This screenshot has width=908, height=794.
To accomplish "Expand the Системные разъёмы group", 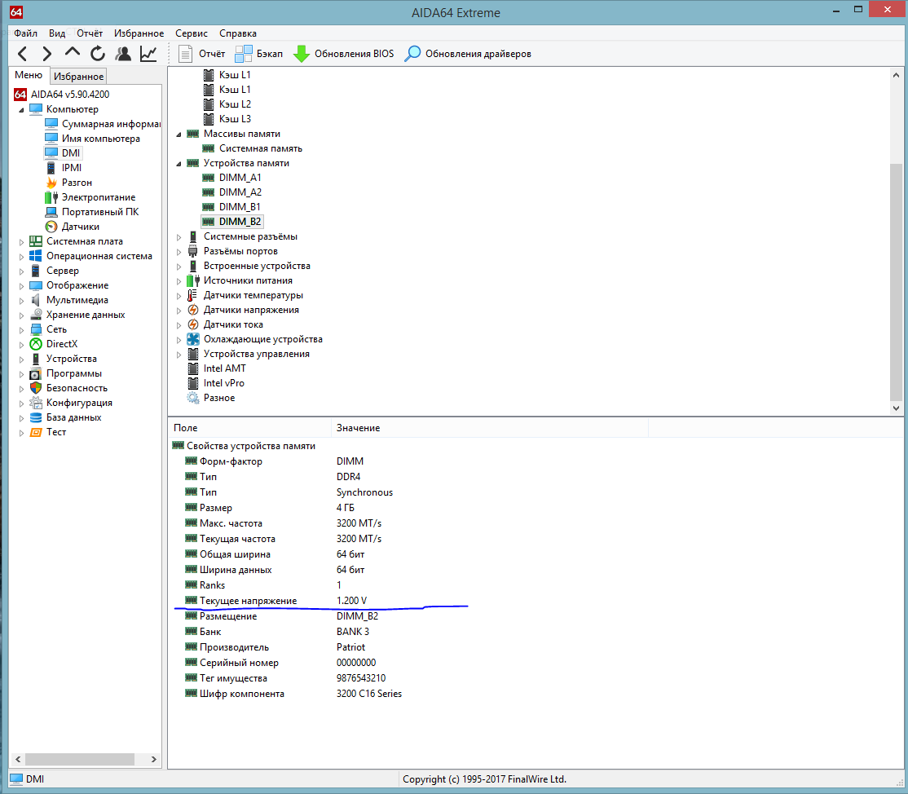I will click(x=179, y=237).
